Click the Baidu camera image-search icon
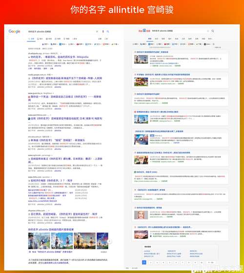The height and width of the screenshot is (273, 244). pyautogui.click(x=208, y=31)
